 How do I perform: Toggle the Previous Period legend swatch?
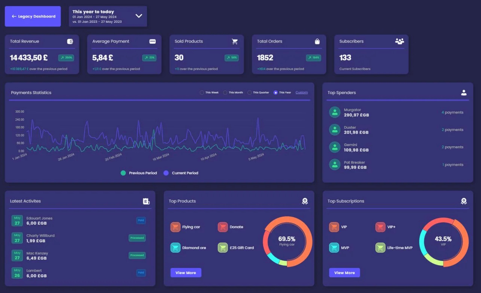pos(123,173)
